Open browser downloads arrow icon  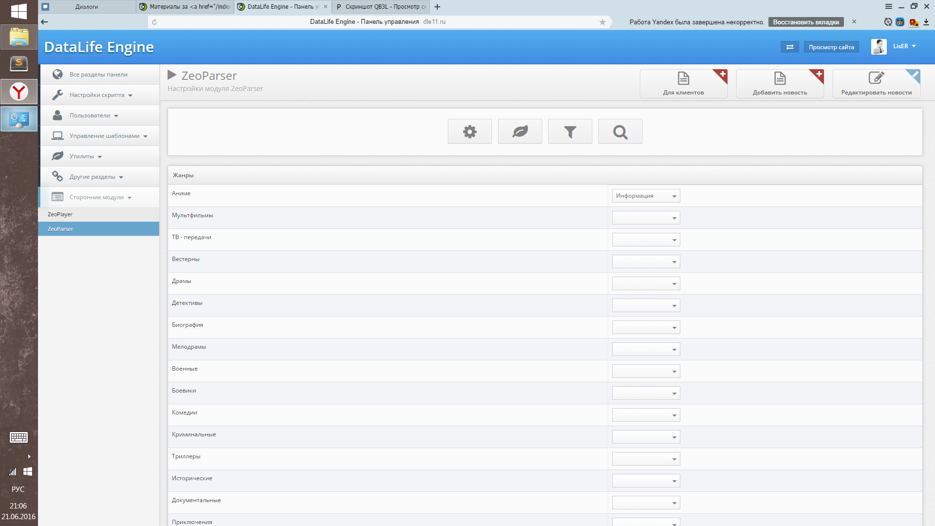(x=926, y=22)
